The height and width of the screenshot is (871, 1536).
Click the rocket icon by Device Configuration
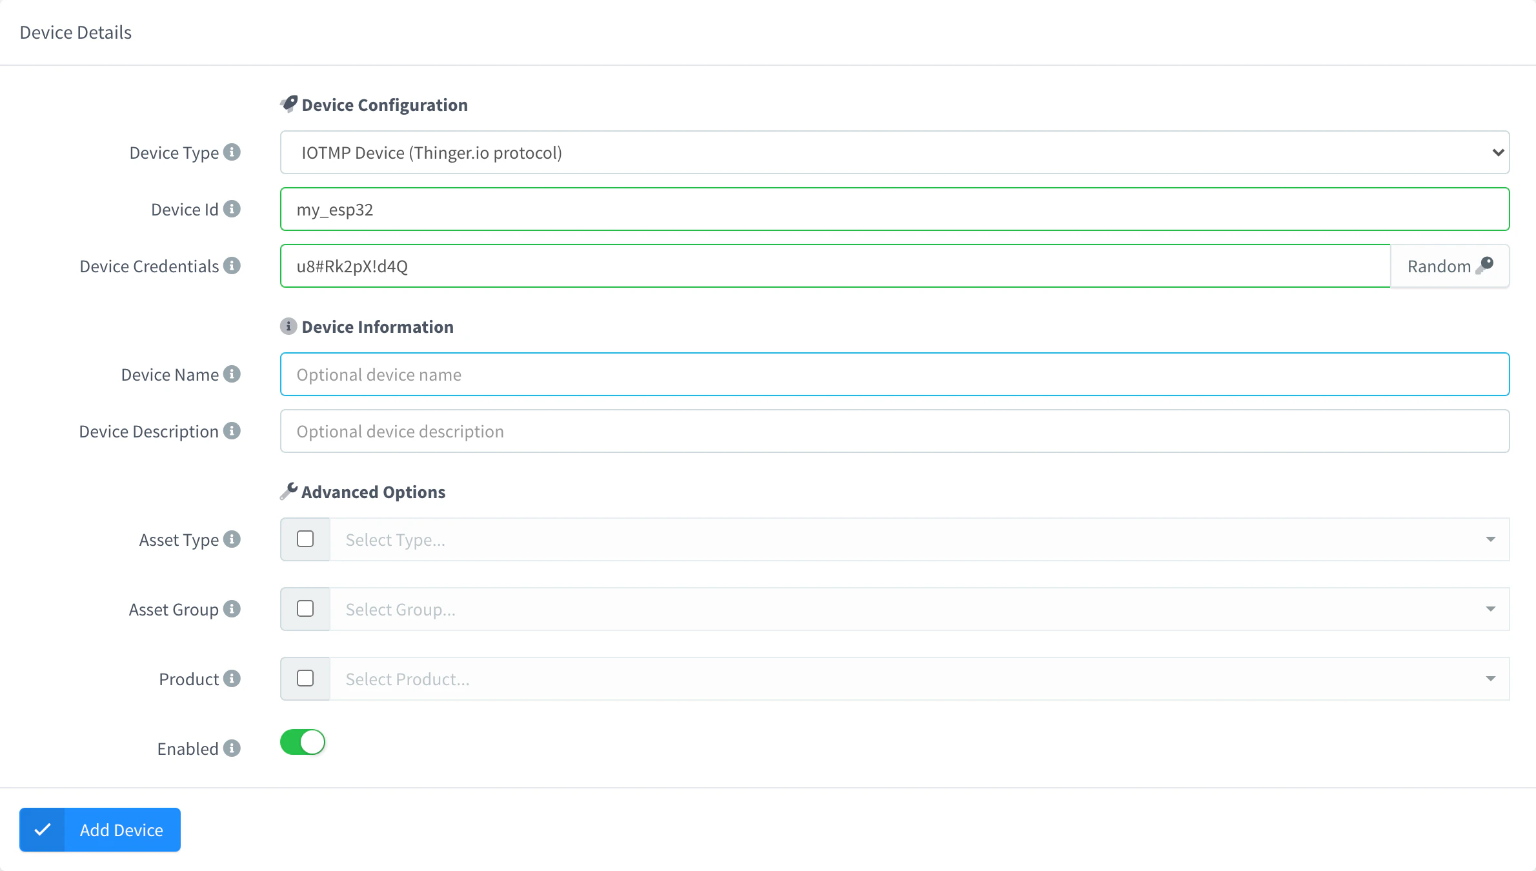click(288, 104)
